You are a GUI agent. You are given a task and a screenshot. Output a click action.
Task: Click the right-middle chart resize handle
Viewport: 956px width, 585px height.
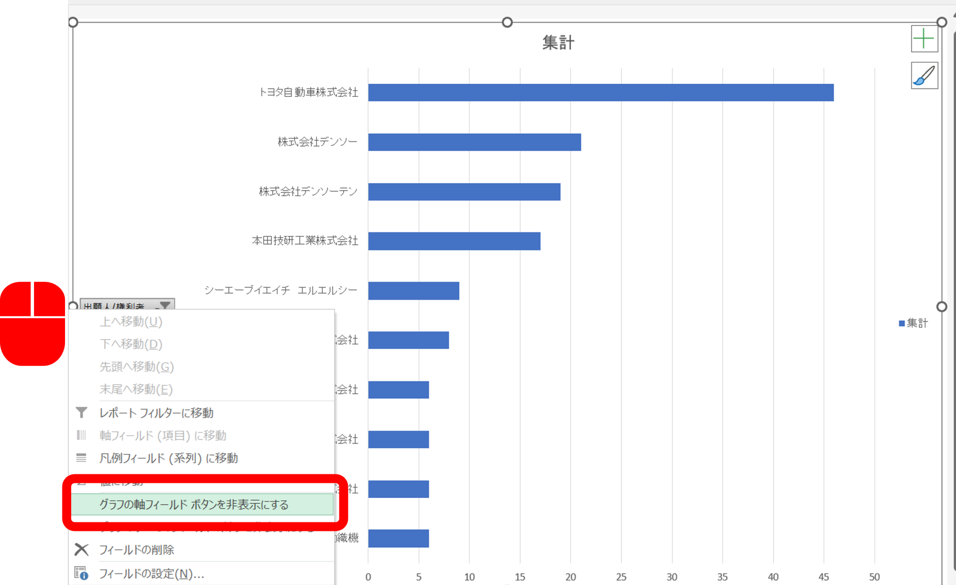coord(942,307)
